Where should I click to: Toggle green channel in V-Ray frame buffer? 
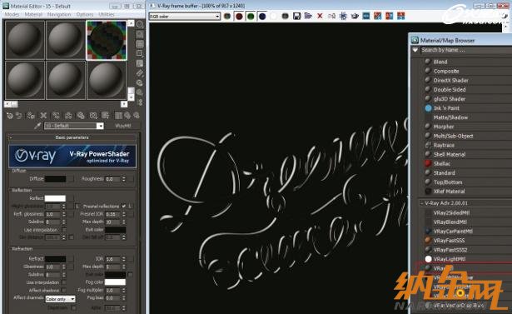(251, 16)
